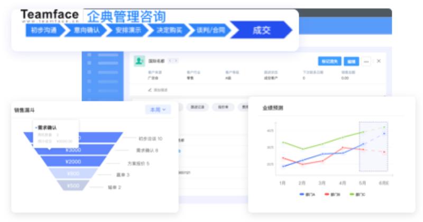This screenshot has width=423, height=222.
Task: Click the 需求确认 8 funnel label
Action: tap(147, 150)
